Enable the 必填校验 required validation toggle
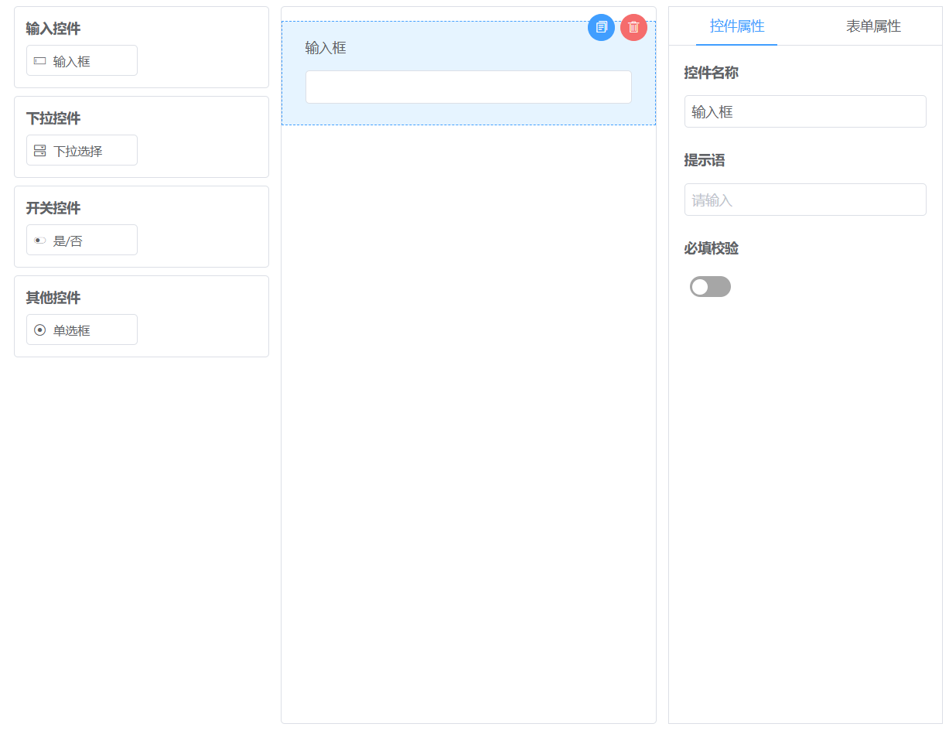Viewport: 949px width, 734px height. tap(709, 286)
